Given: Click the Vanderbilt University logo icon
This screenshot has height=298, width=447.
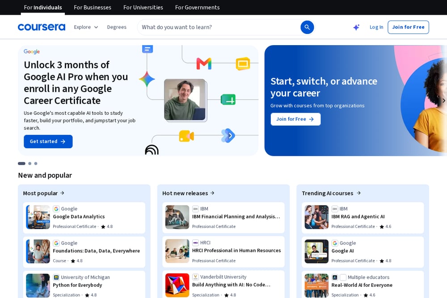Looking at the screenshot, I should tap(195, 277).
